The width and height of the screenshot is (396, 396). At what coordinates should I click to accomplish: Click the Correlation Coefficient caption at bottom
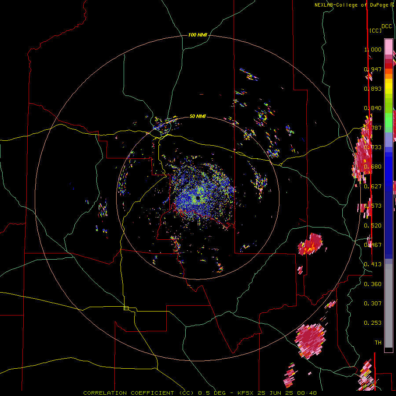200,393
